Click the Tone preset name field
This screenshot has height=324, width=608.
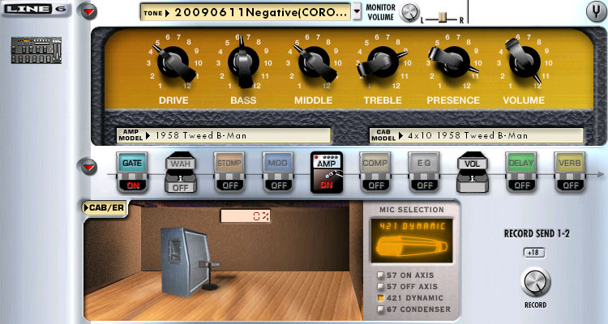[x=246, y=12]
